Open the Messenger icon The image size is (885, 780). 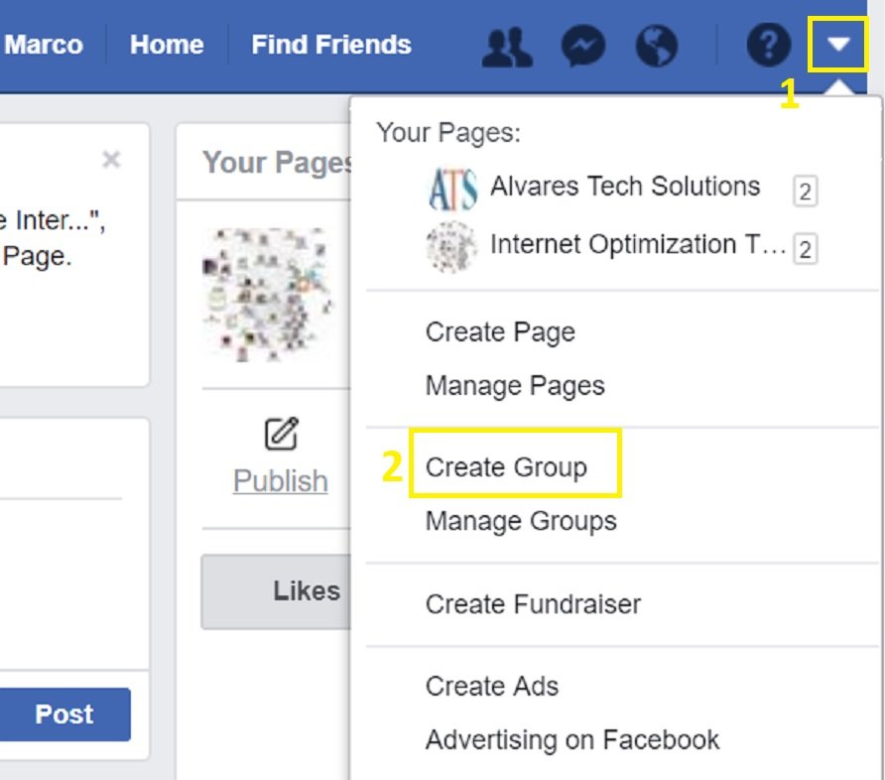pos(585,44)
